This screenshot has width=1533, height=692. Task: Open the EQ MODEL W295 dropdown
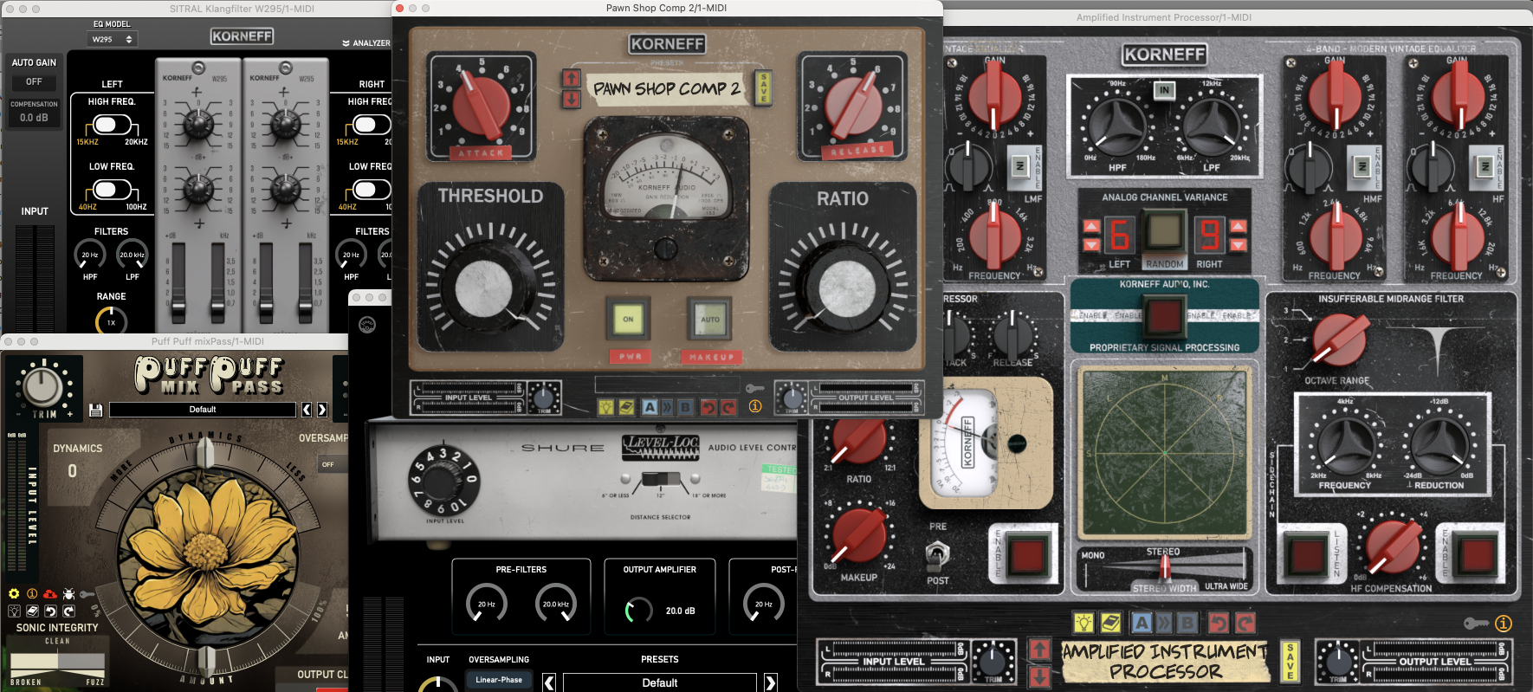(x=113, y=39)
